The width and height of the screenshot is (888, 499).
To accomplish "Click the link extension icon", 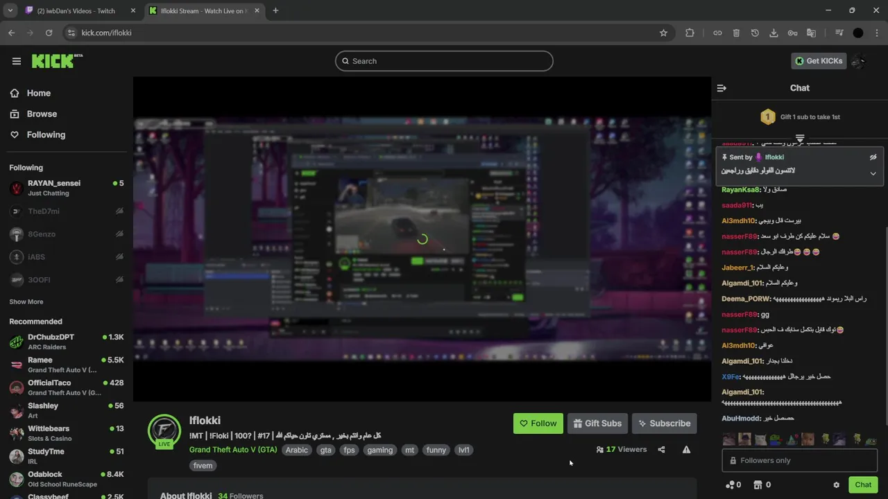I will 717,33.
